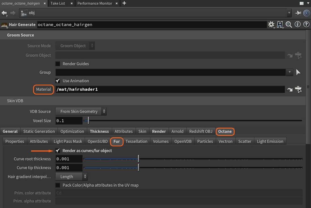Viewport: 311px width, 208px height.
Task: Enable Pack Color/Alpha attributes in UV map
Action: click(58, 185)
